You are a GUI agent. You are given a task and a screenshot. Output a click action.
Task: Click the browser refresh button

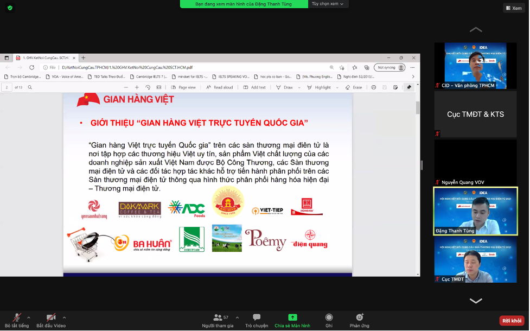tap(32, 67)
